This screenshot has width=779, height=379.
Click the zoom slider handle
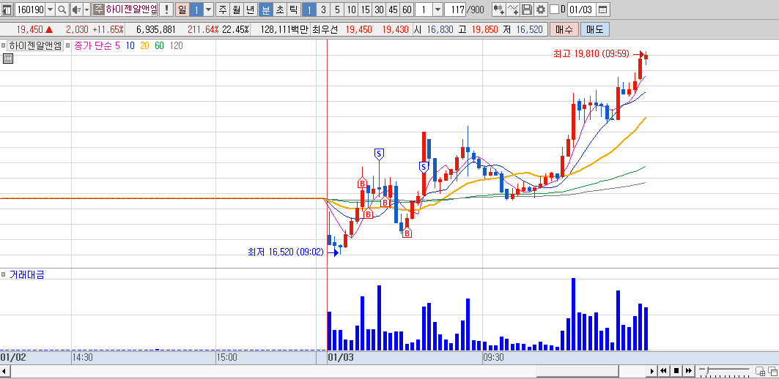coord(706,370)
